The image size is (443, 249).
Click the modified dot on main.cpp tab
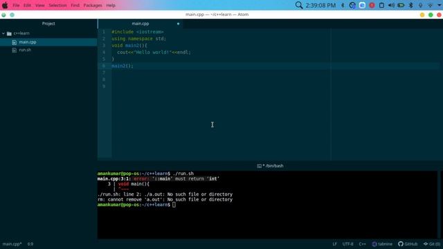point(178,24)
